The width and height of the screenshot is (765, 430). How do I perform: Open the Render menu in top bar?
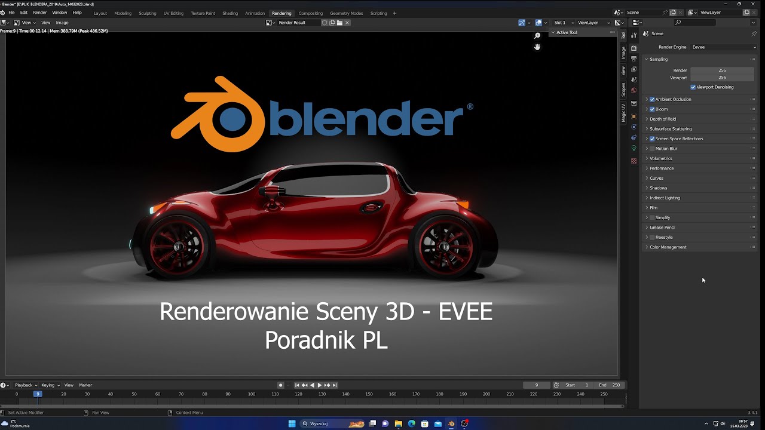tap(39, 13)
